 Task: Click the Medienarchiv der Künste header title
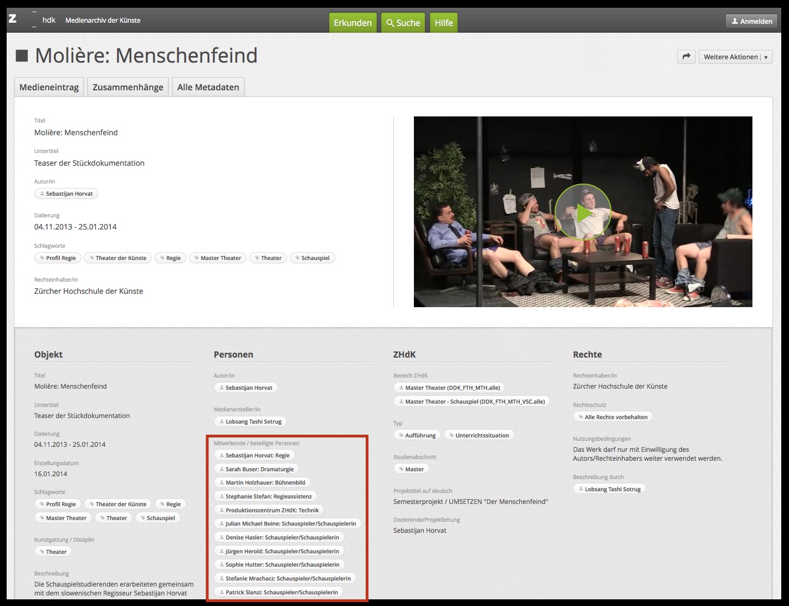(x=103, y=21)
